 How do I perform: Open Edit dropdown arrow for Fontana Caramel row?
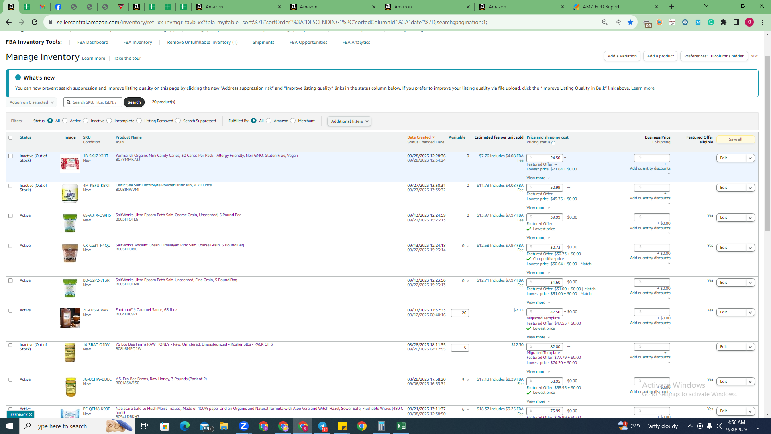point(750,312)
